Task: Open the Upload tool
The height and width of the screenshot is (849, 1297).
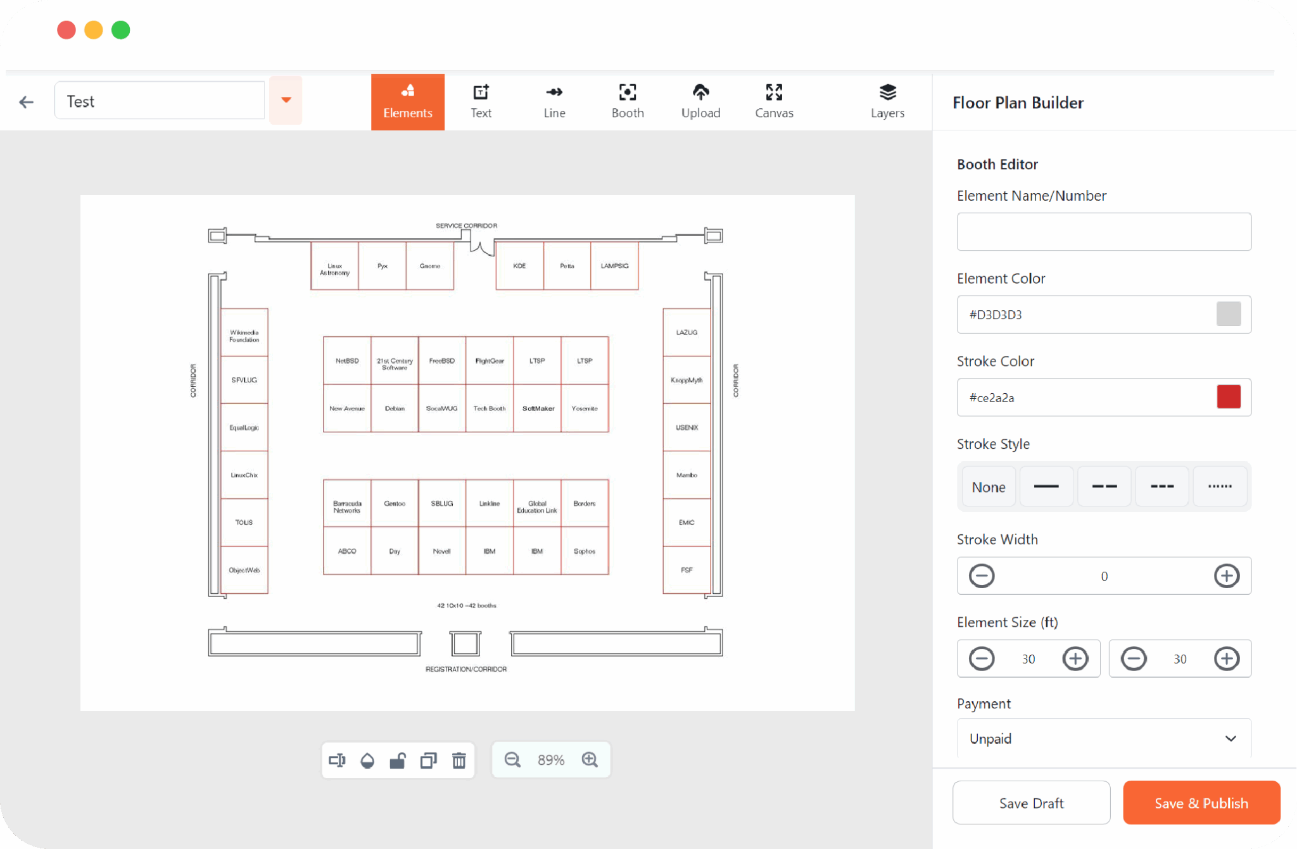Action: [x=700, y=101]
